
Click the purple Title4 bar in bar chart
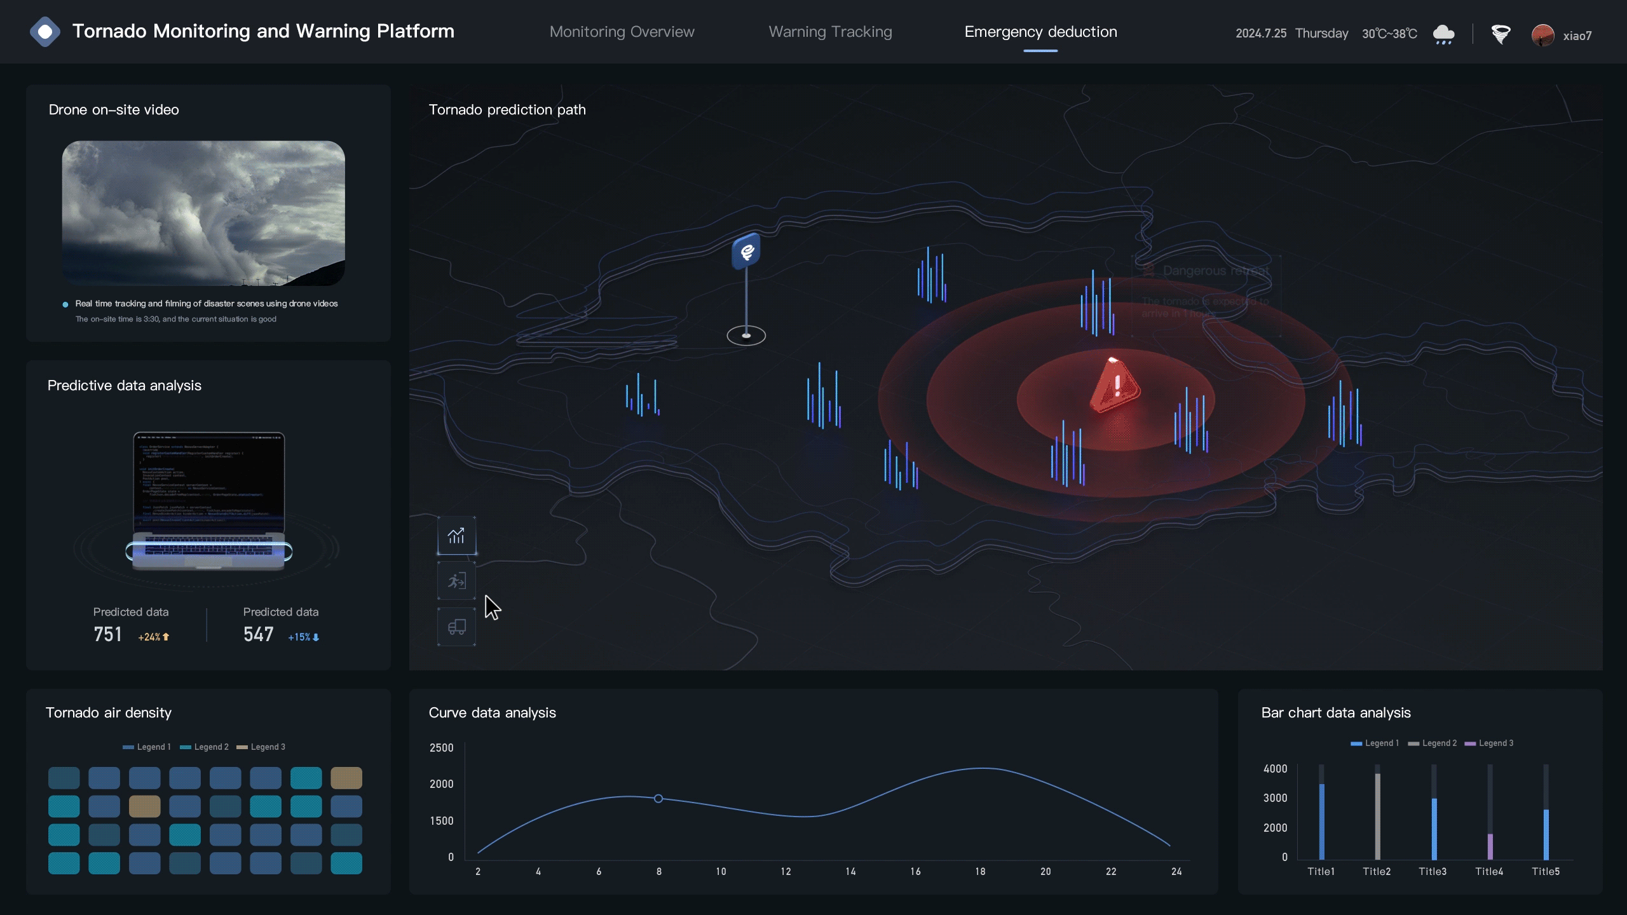pos(1490,846)
